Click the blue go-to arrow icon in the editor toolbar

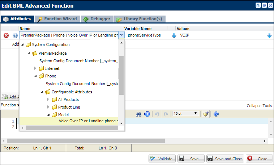click(x=147, y=114)
